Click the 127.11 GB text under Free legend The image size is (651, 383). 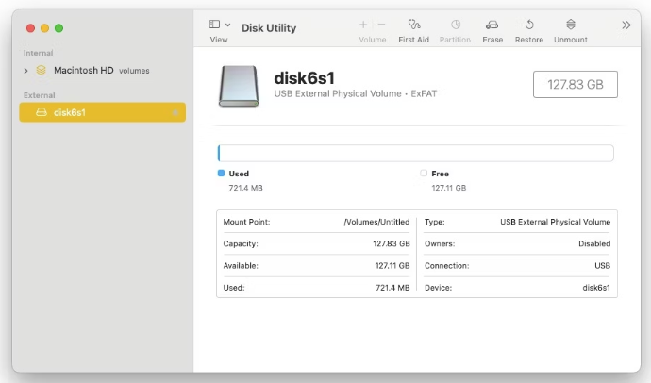449,188
